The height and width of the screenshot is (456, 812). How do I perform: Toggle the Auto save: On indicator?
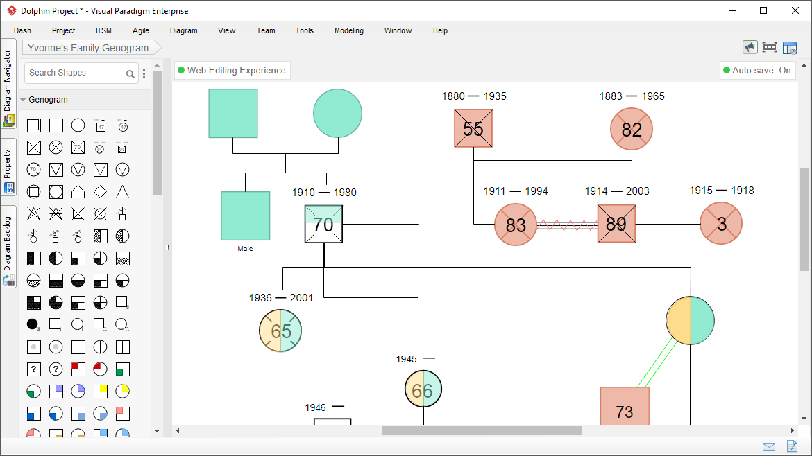[757, 70]
